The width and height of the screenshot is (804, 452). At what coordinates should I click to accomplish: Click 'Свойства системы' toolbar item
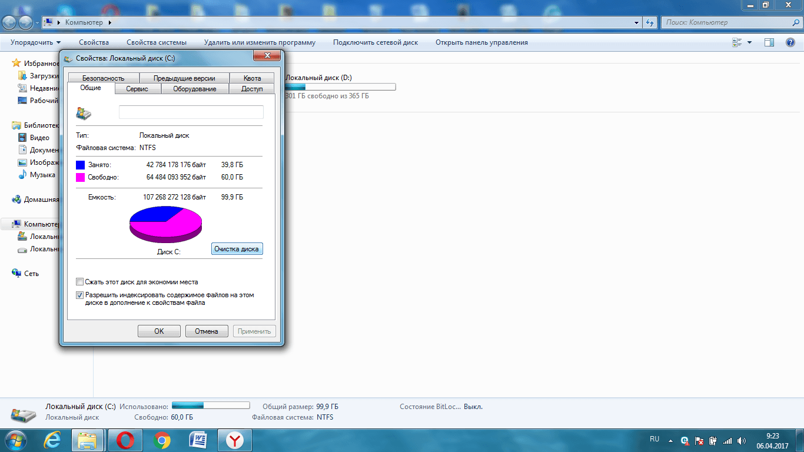click(157, 42)
